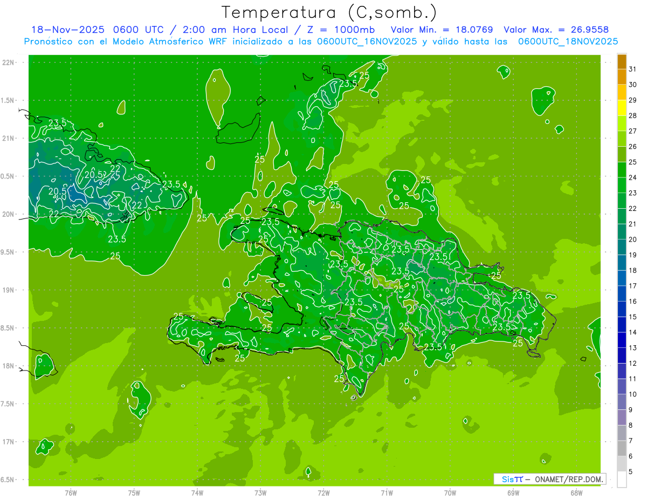Click the '7.5N' latitude axis label

(8, 404)
